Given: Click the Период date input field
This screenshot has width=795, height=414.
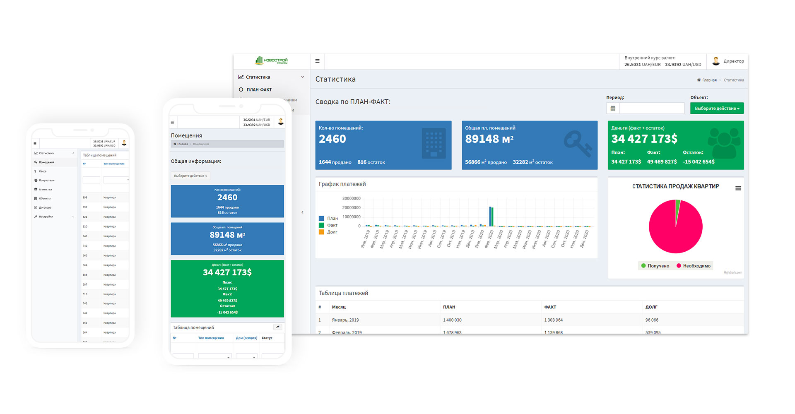Looking at the screenshot, I should click(652, 108).
